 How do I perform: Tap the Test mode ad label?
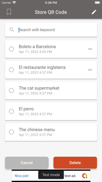click(x=51, y=175)
